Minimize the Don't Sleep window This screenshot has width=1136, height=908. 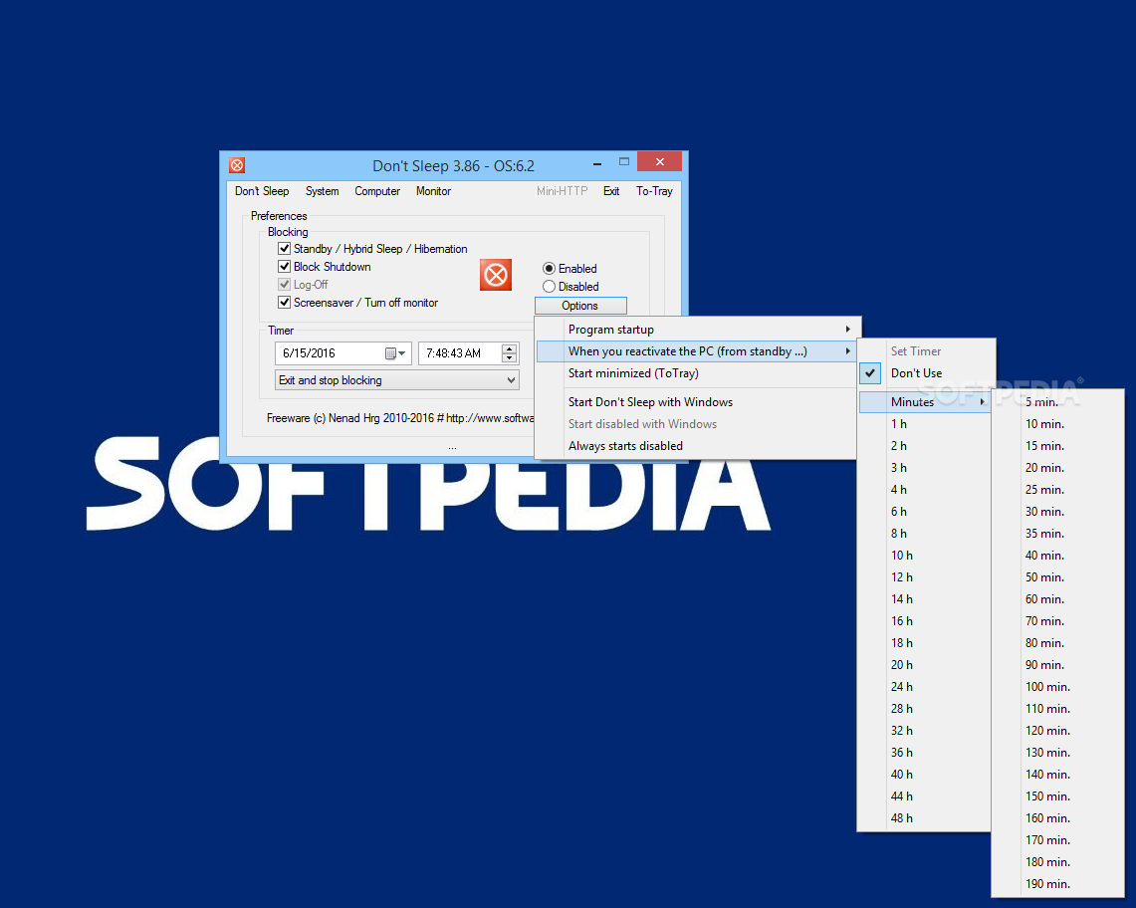pyautogui.click(x=597, y=163)
